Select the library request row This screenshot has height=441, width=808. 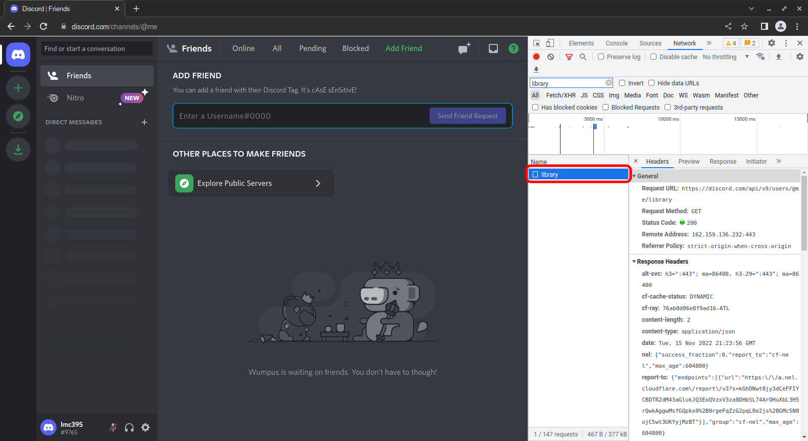(x=579, y=174)
